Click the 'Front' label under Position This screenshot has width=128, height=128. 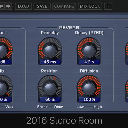42,107
